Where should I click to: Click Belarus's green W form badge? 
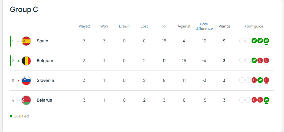[266, 100]
